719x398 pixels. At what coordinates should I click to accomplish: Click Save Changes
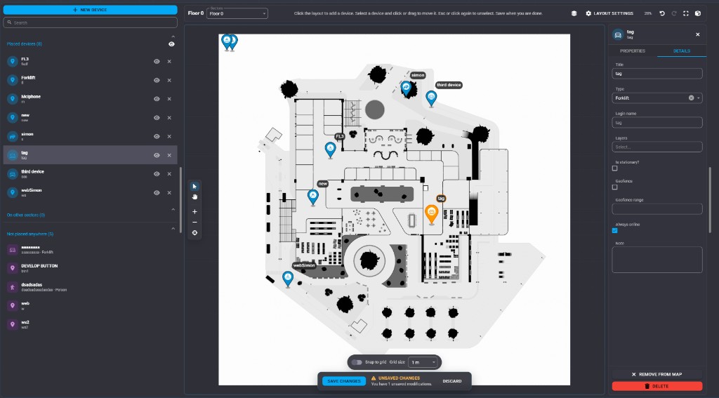(344, 381)
